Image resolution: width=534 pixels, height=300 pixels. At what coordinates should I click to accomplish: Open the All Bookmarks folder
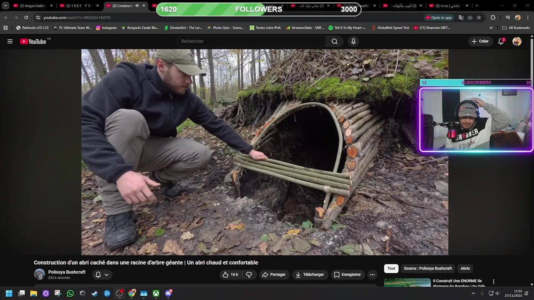pos(516,28)
